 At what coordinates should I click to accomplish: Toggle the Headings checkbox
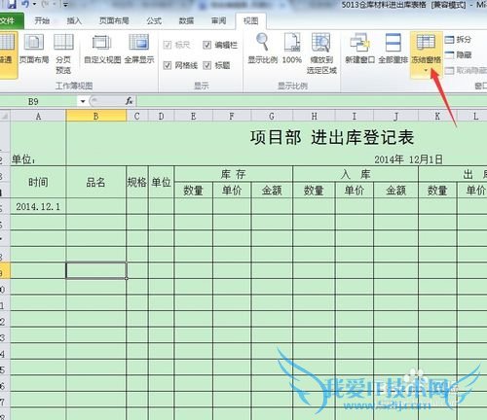[206, 65]
